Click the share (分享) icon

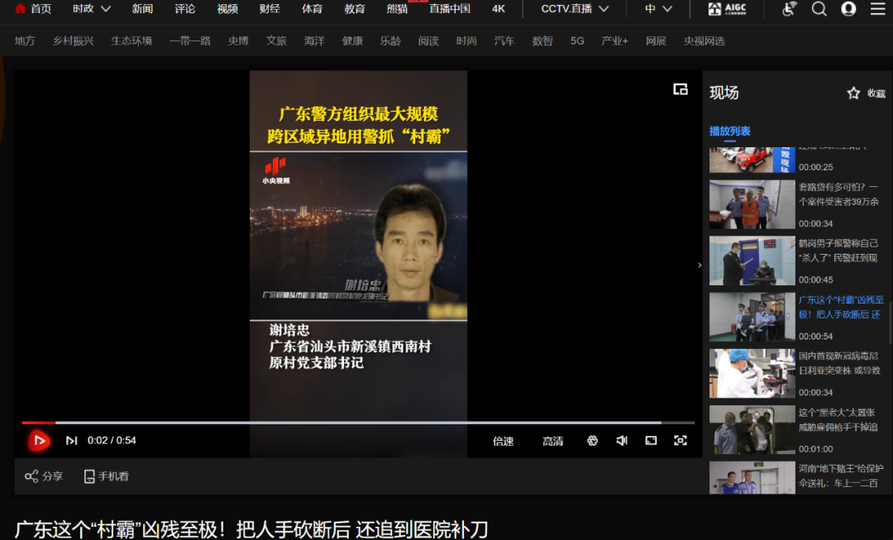coord(32,476)
